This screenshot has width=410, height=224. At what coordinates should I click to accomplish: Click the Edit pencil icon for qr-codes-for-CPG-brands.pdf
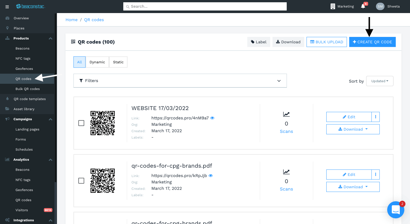point(345,174)
